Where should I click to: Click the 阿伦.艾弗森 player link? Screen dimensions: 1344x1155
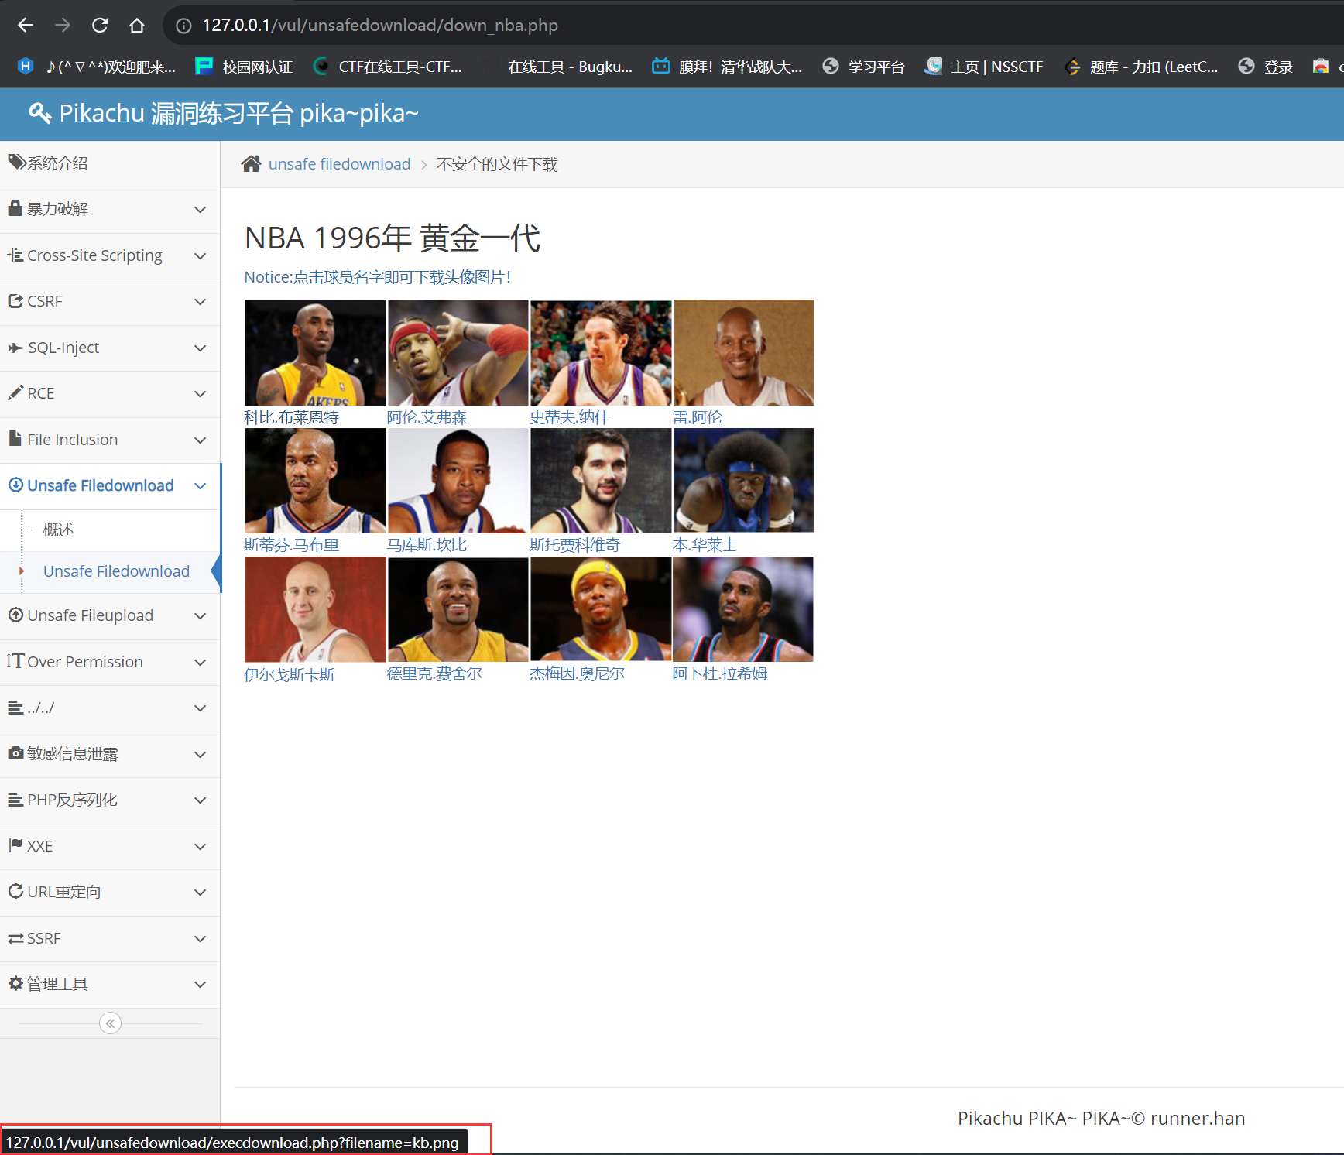427,417
